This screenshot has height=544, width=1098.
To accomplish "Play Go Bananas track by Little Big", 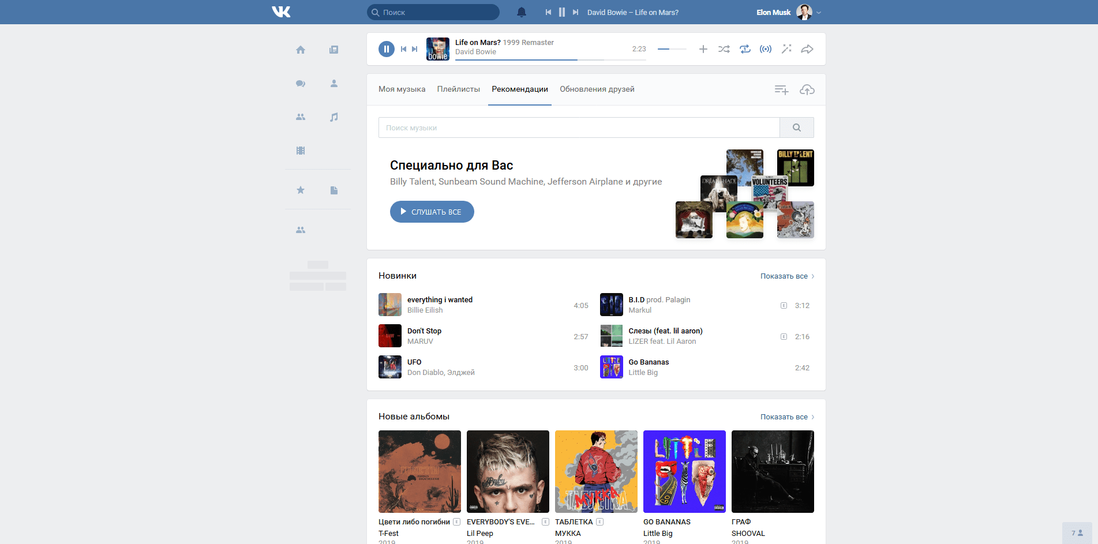I will [x=705, y=367].
